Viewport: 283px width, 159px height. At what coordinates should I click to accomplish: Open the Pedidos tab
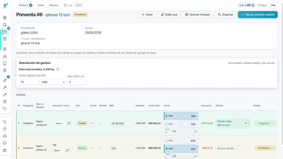pyautogui.click(x=26, y=5)
